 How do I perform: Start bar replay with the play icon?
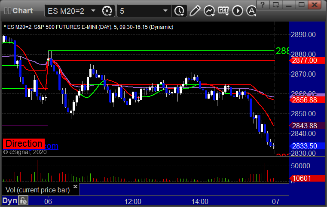click(x=238, y=11)
